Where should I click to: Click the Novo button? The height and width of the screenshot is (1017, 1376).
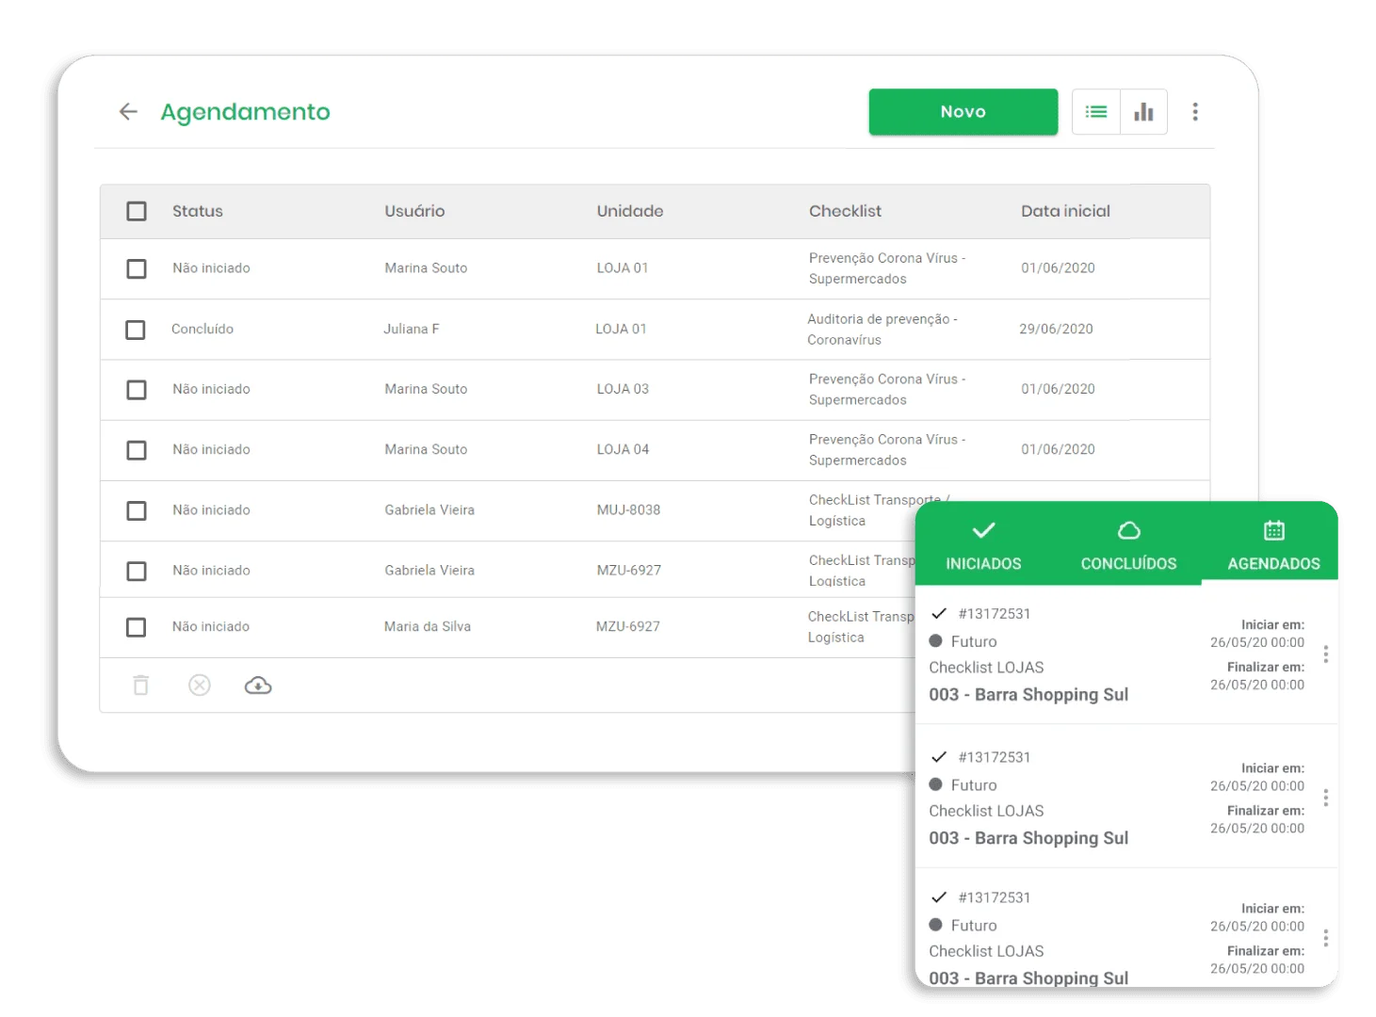pos(963,111)
